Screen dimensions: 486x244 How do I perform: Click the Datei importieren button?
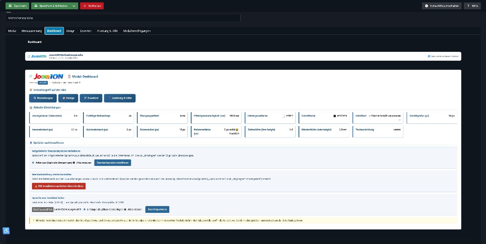157,210
